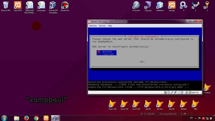The height and width of the screenshot is (121, 215).
Task: Click the keyboard capture icon beside Right Ctrl
Action: (x=190, y=92)
